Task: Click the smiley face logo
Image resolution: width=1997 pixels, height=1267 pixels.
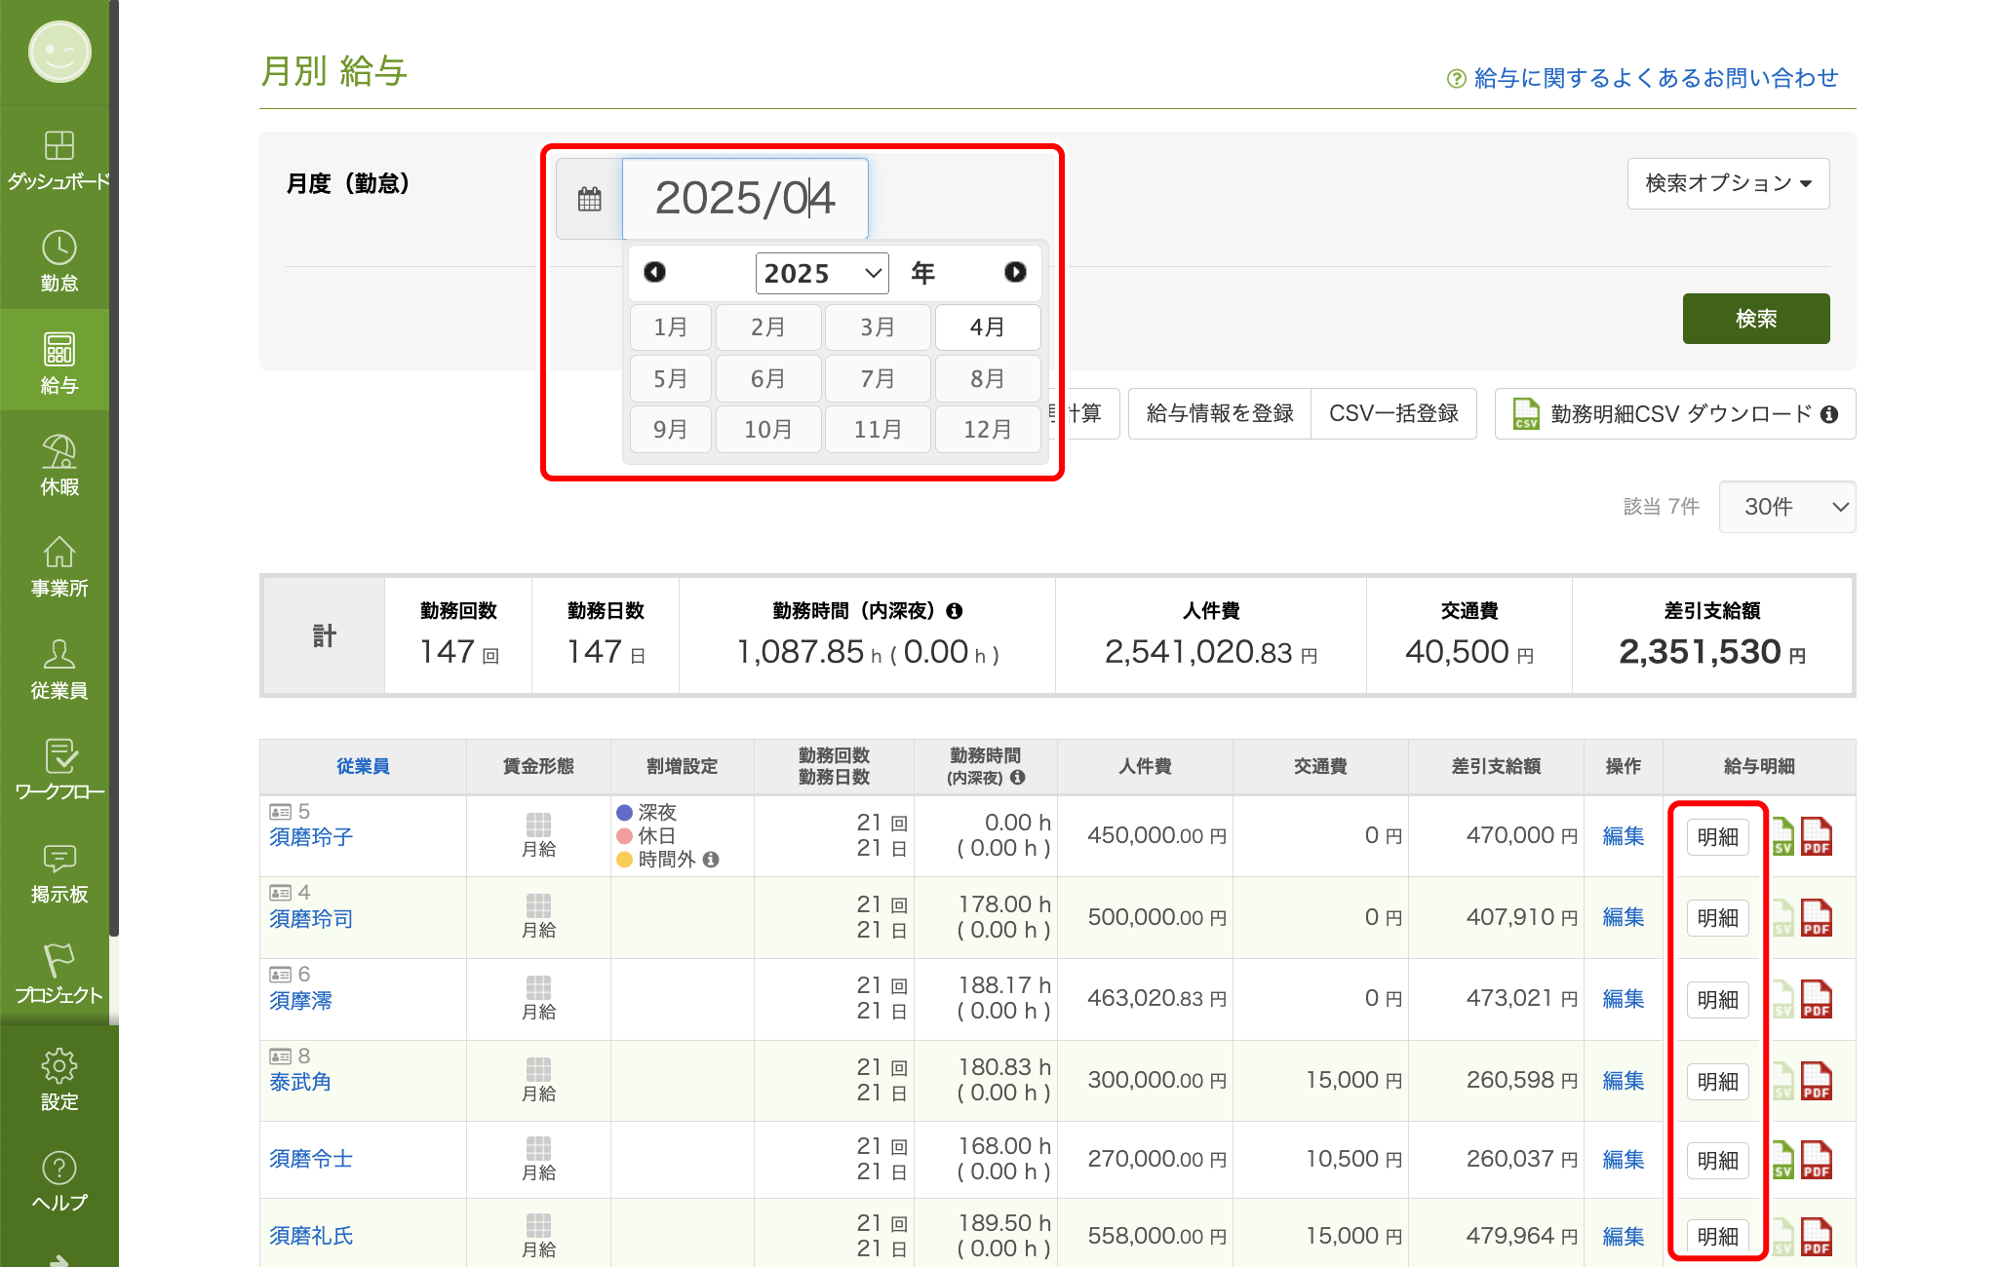Action: [x=59, y=52]
